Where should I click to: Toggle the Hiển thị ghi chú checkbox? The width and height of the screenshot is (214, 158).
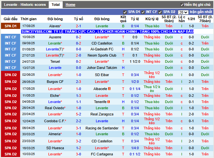tap(182, 5)
